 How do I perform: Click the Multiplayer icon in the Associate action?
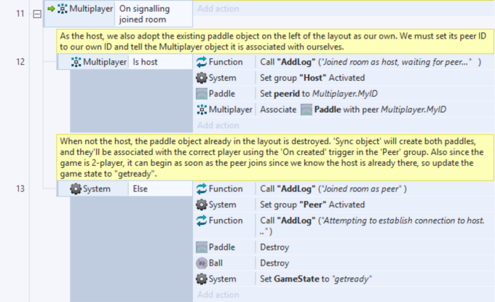pos(202,109)
